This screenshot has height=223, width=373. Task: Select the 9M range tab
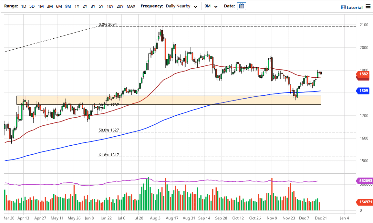pos(68,6)
